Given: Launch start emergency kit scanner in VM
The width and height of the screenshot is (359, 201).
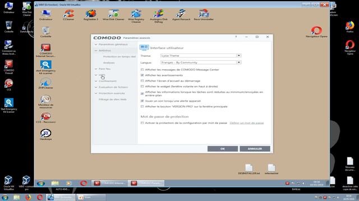Looking at the screenshot, I should click(46, 68).
